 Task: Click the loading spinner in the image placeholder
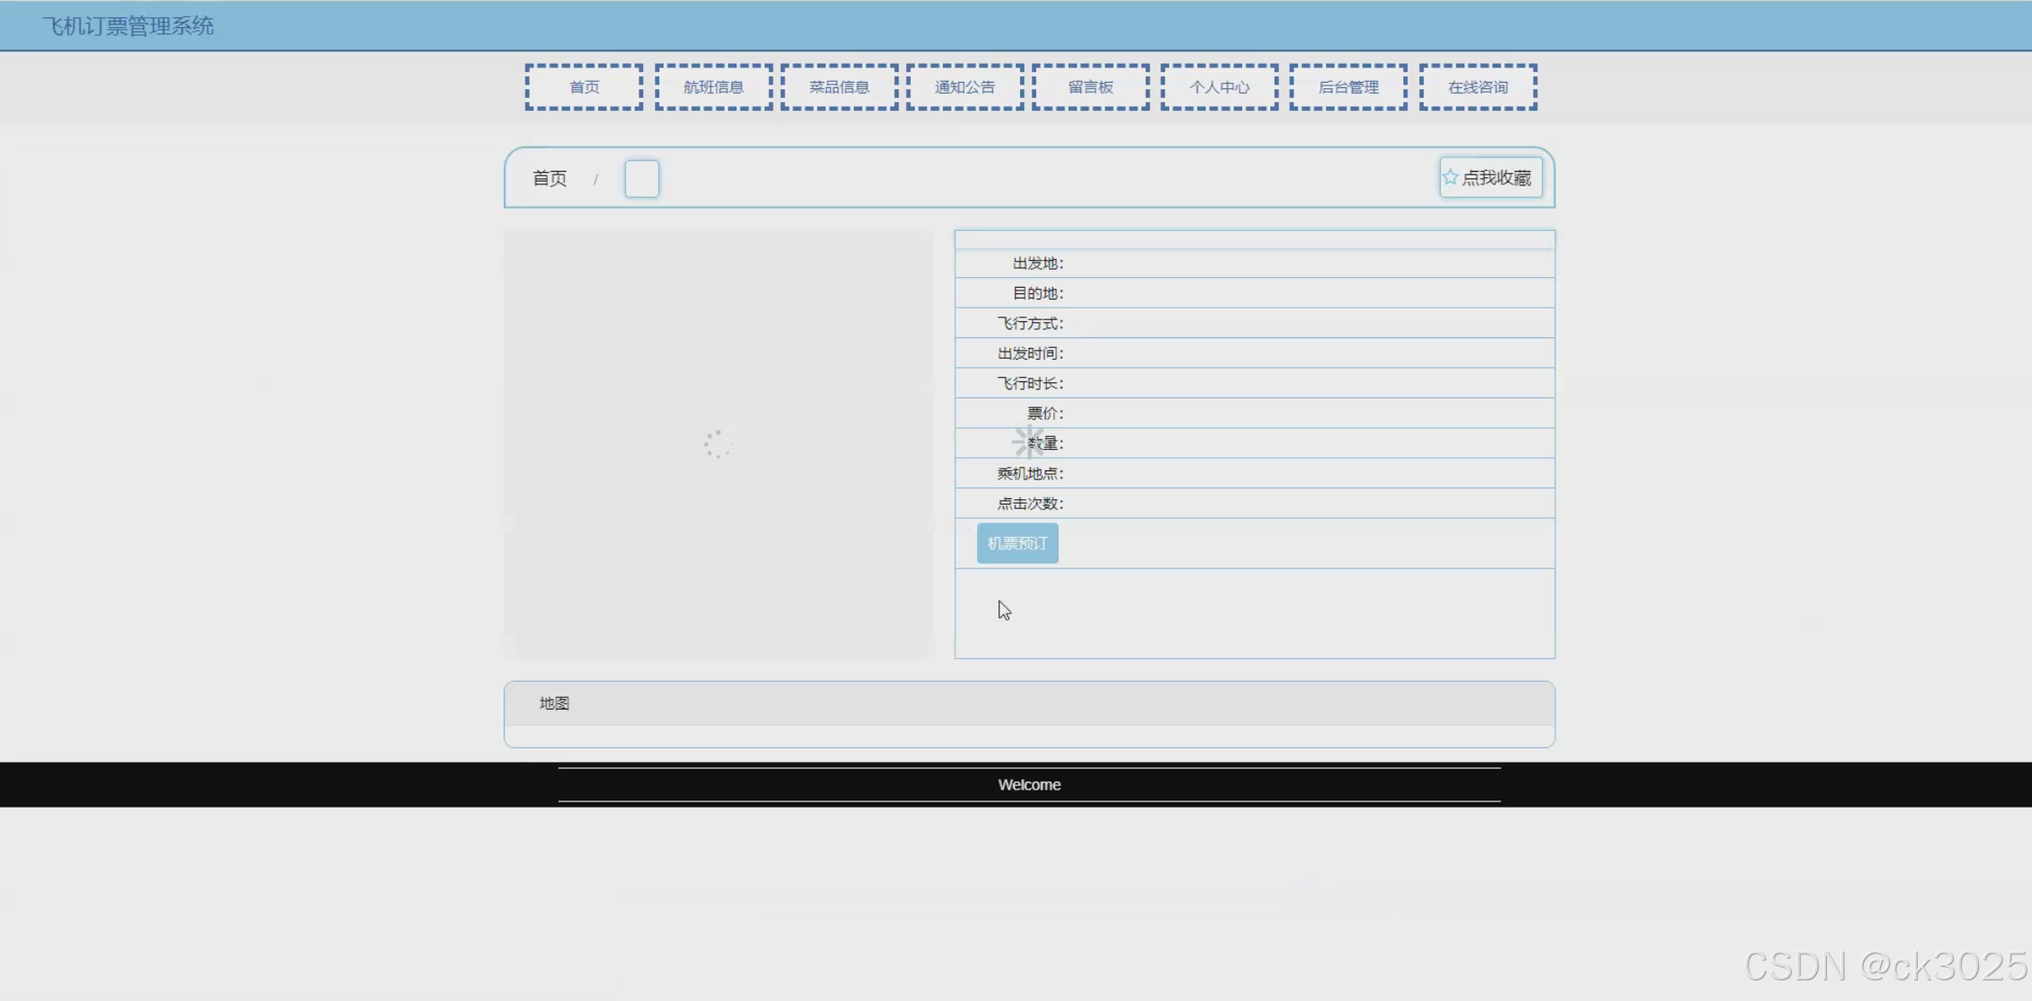coord(717,443)
